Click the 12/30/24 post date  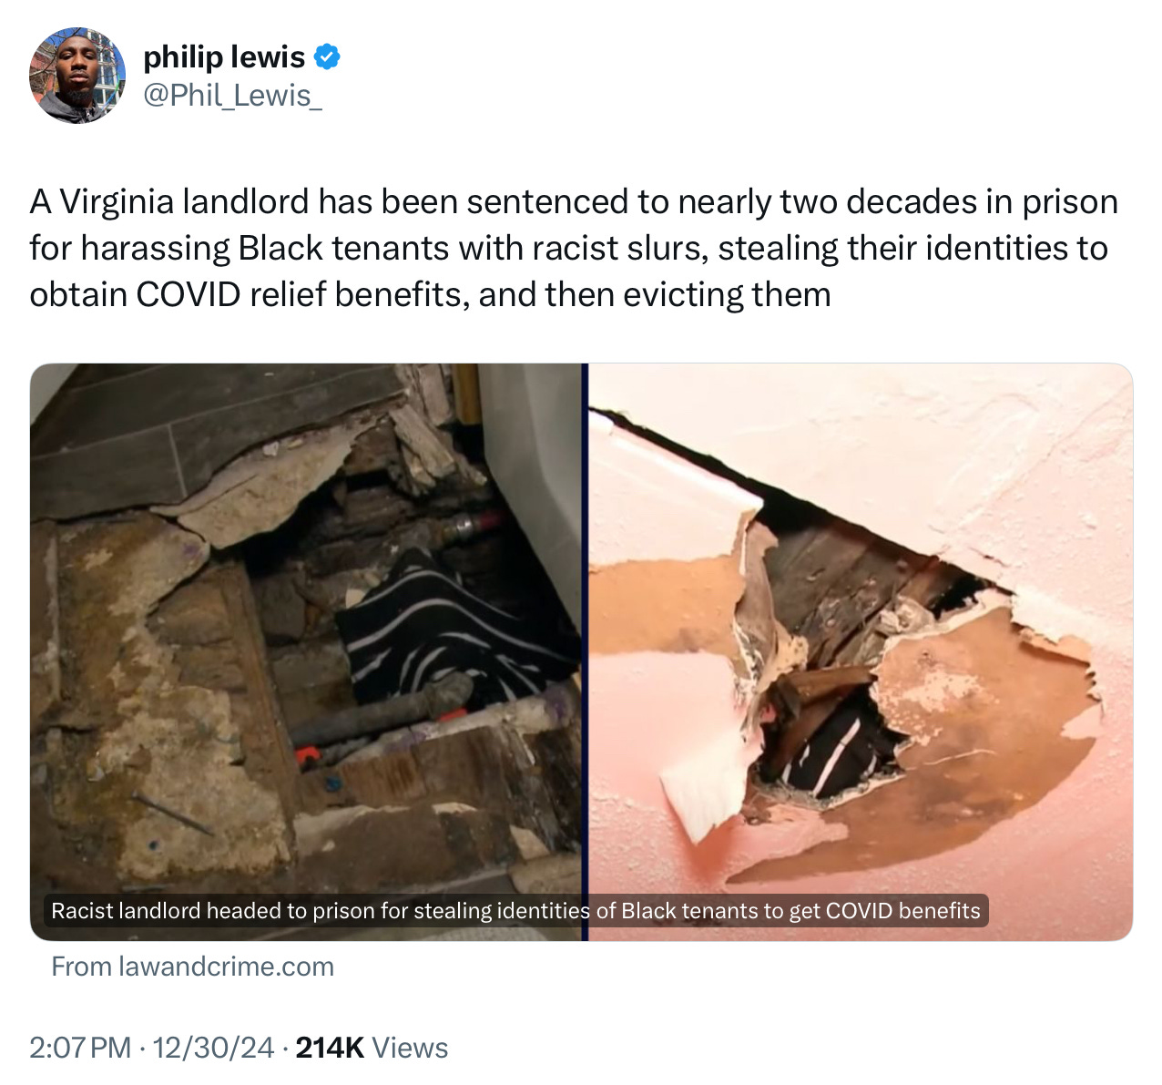[213, 1048]
